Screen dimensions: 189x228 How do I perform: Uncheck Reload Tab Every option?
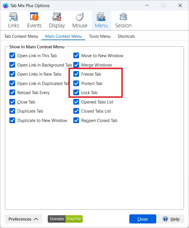pos(12,93)
